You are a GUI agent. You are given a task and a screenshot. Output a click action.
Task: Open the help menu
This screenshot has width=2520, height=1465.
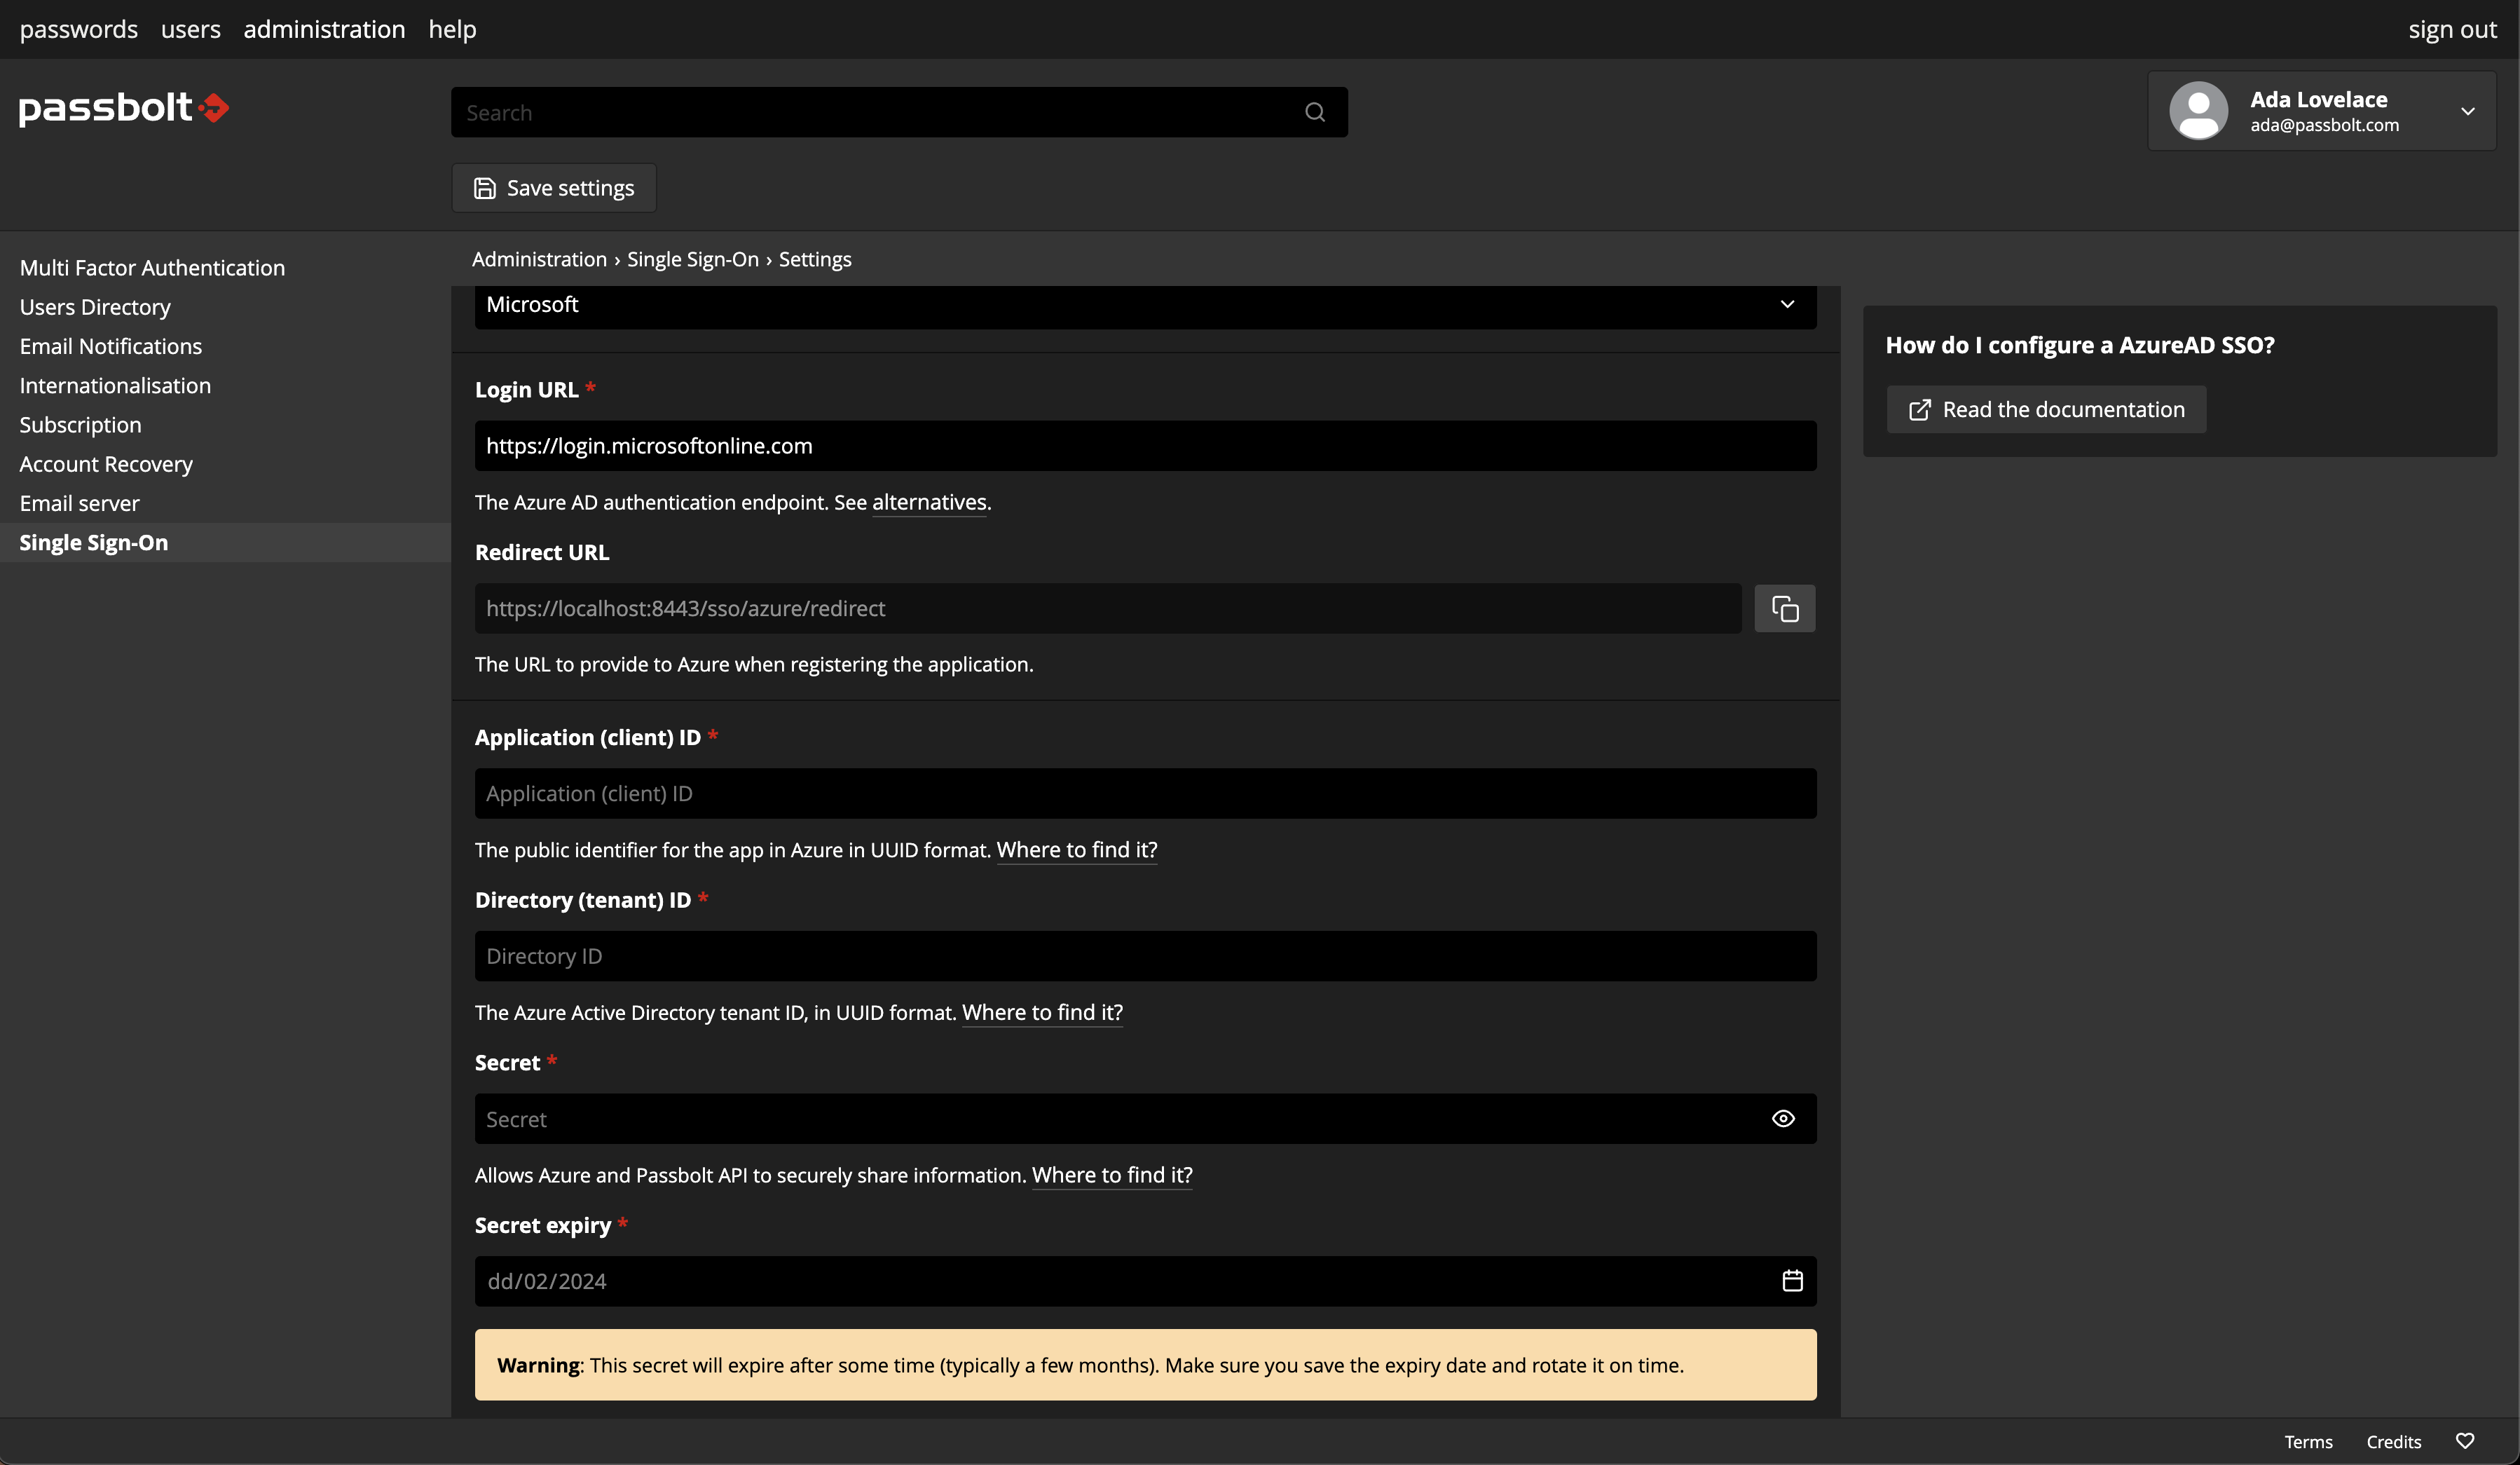click(452, 29)
